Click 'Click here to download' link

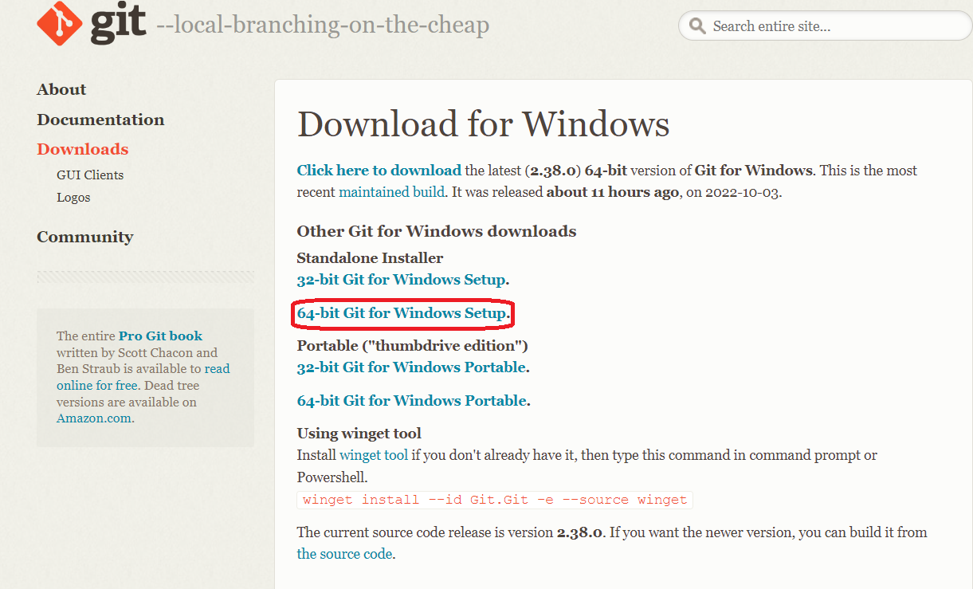[x=379, y=171]
